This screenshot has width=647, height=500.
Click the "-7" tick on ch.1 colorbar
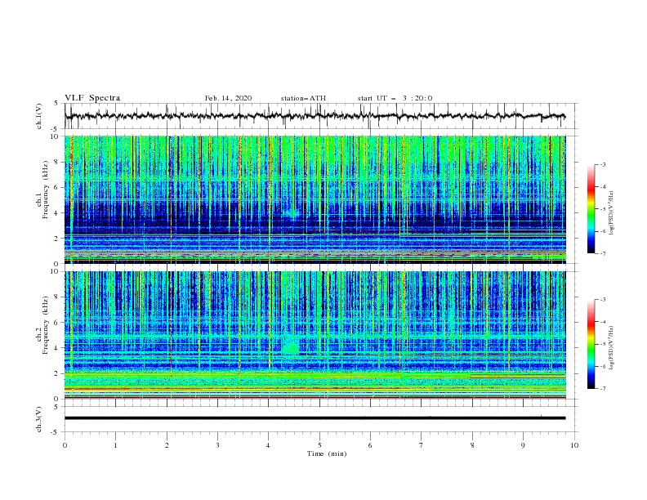point(602,253)
